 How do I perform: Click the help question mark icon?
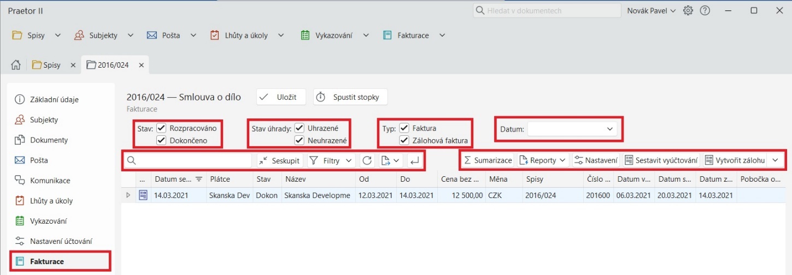pos(705,10)
